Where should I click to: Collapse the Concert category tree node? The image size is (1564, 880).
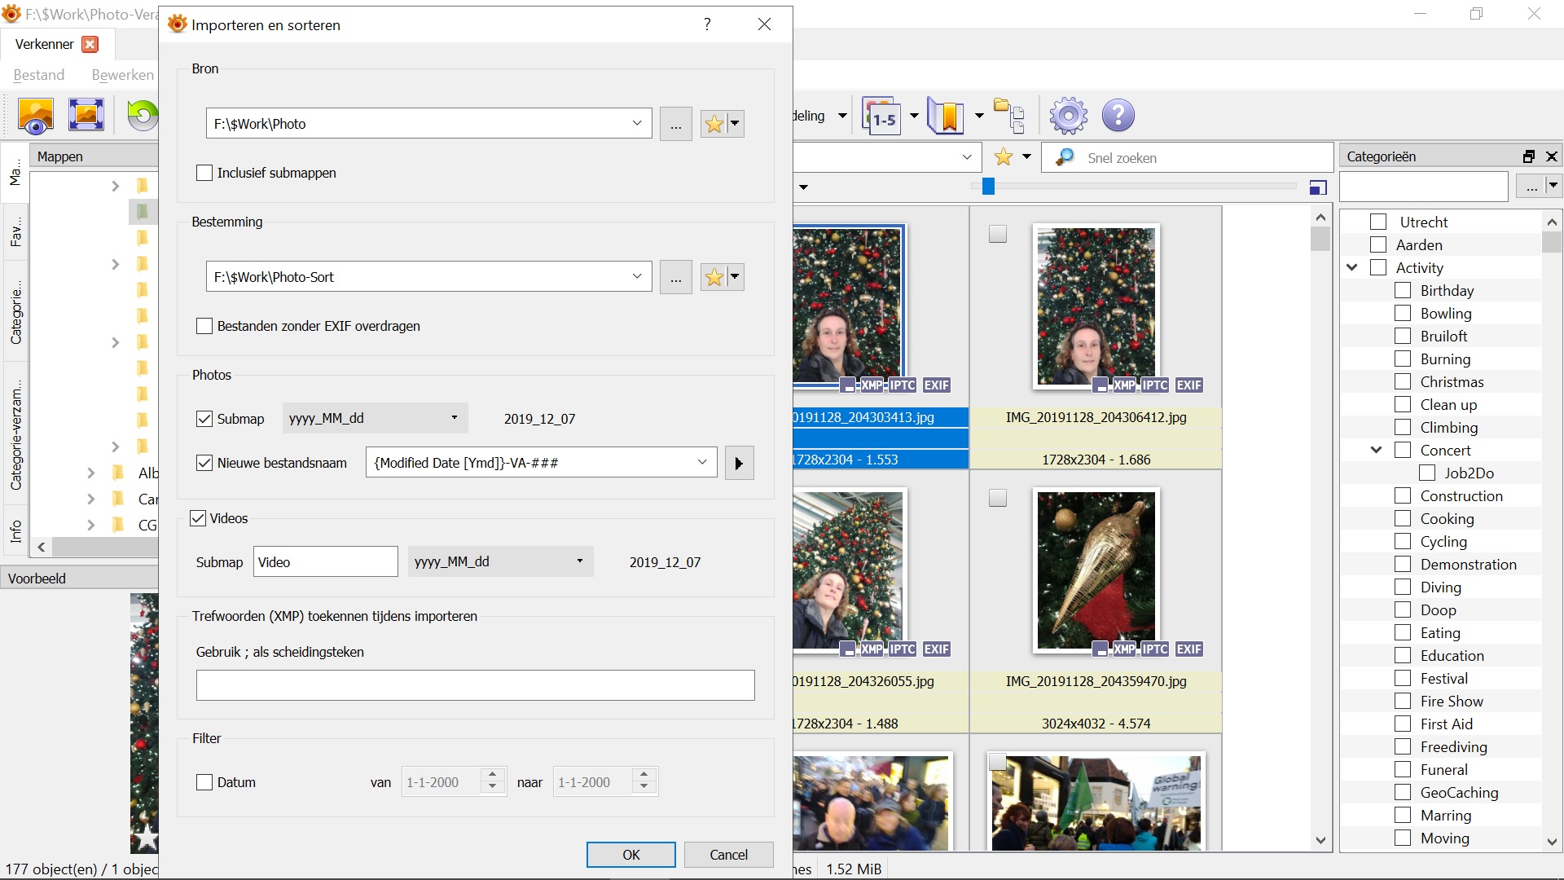(1376, 450)
